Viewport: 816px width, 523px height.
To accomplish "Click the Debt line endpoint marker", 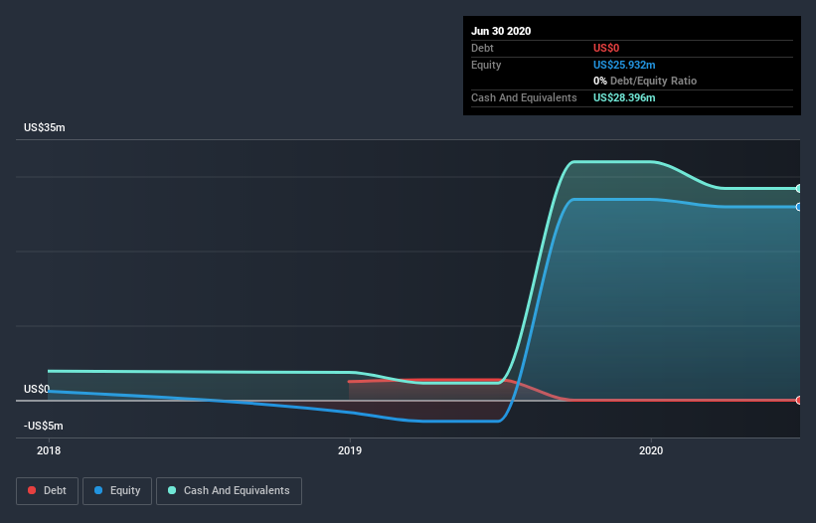I will pos(799,400).
